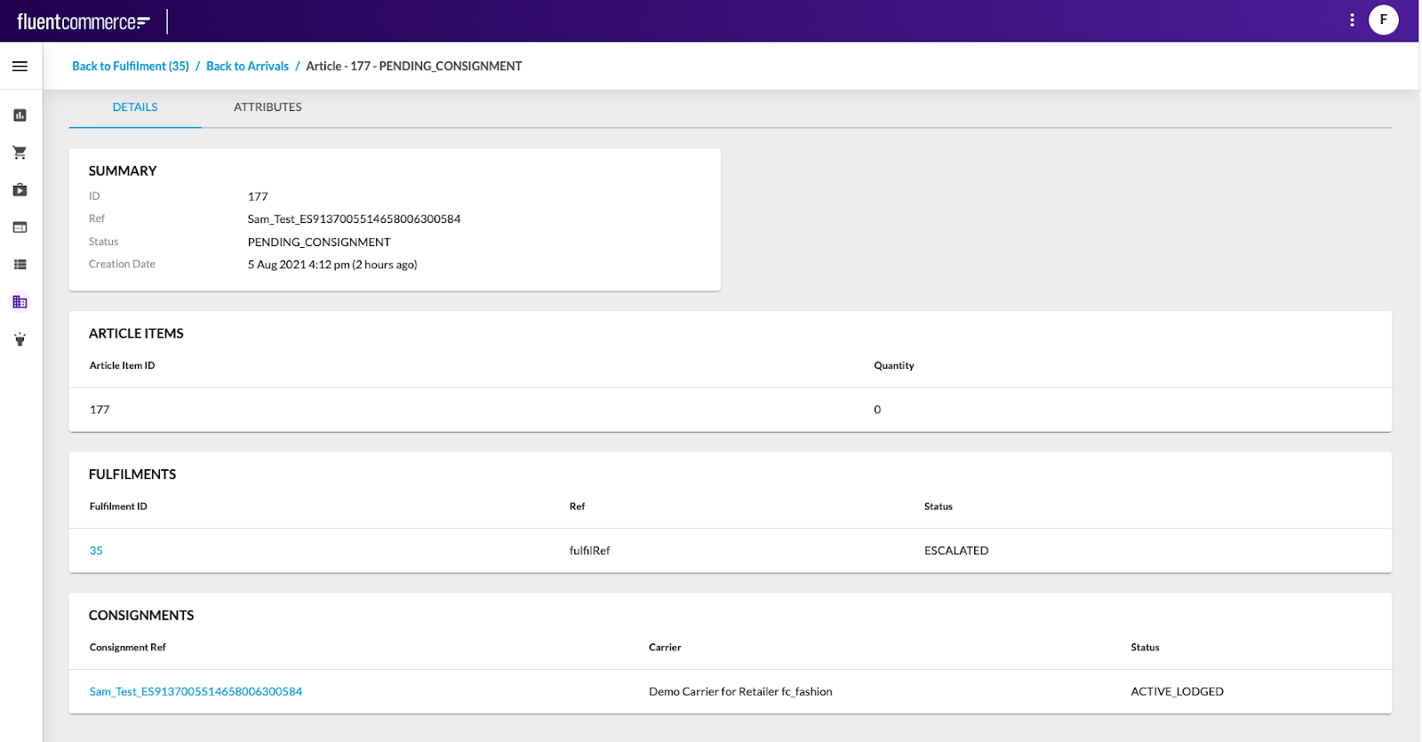Open the user profile avatar F
1422x742 pixels.
1383,20
